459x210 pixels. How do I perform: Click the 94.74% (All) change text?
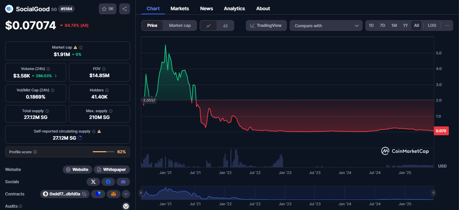76,25
